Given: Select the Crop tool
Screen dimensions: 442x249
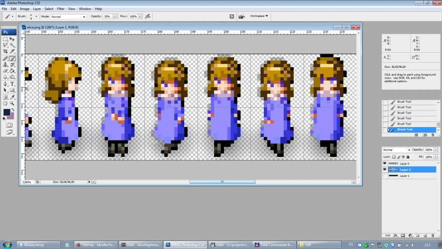Looking at the screenshot, I should (x=5, y=51).
